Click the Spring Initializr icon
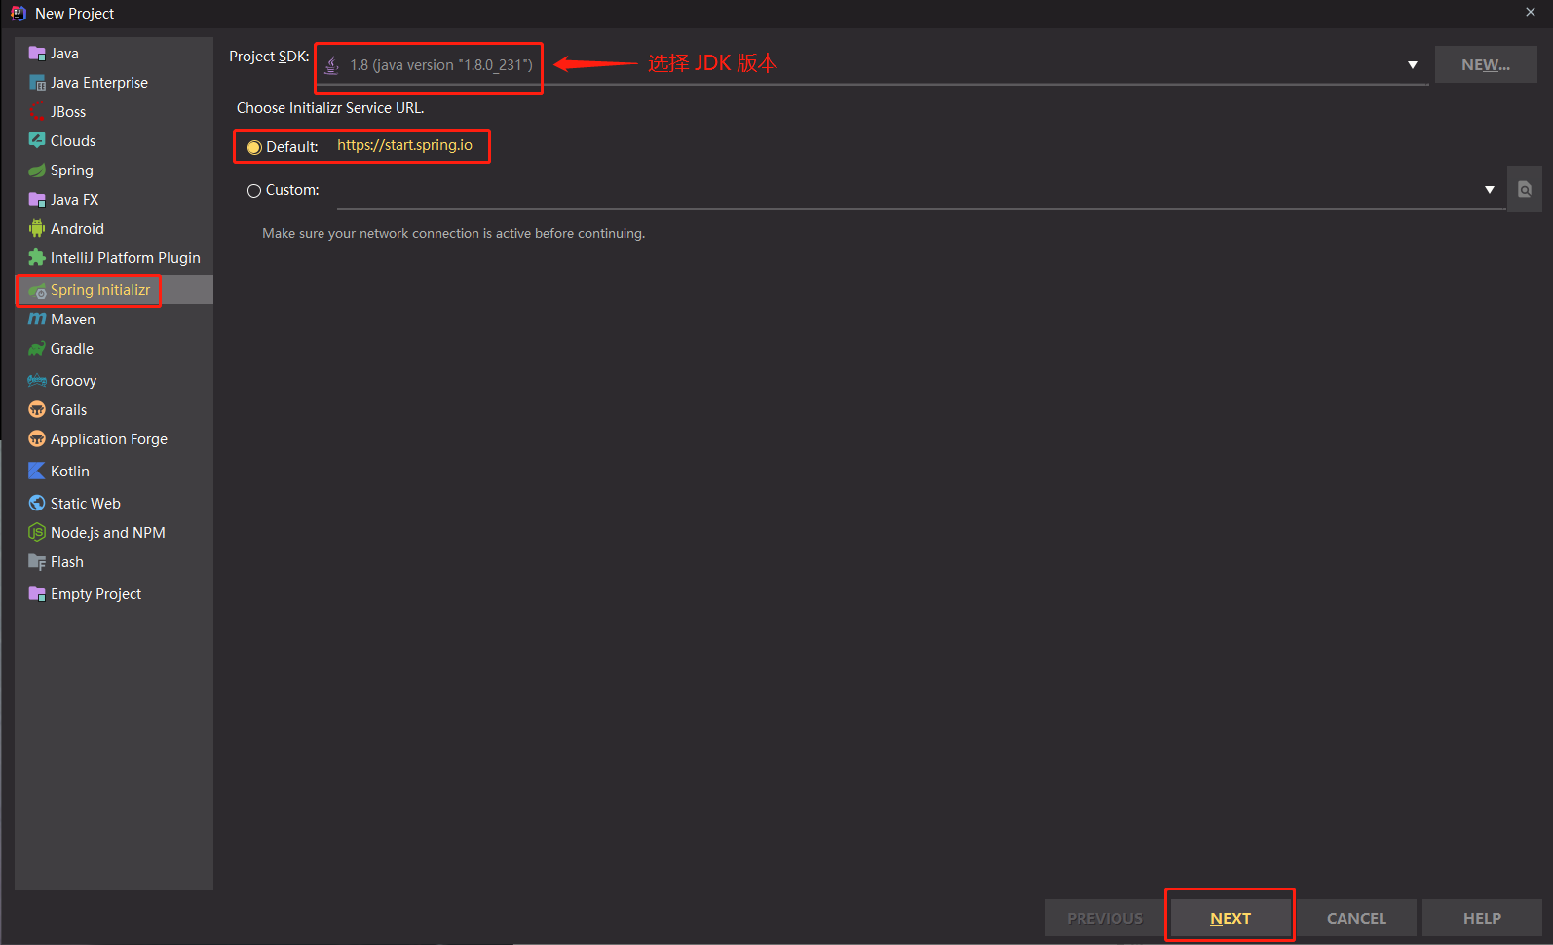This screenshot has height=945, width=1553. pos(37,290)
